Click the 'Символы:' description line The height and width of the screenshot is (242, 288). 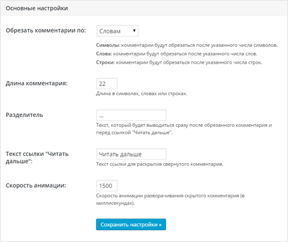click(x=187, y=45)
